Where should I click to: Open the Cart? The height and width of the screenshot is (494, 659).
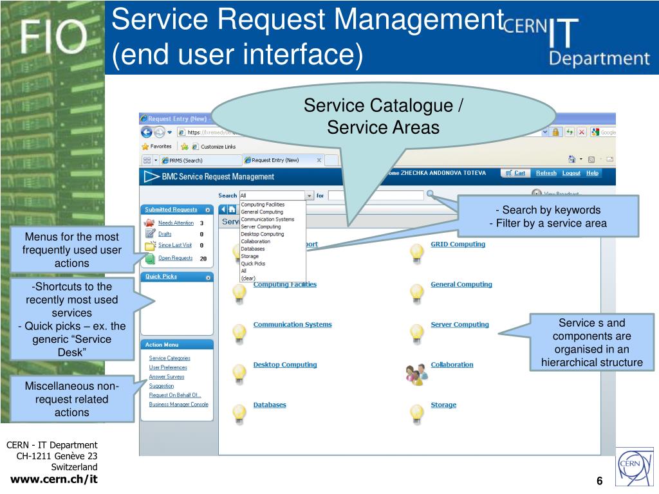pyautogui.click(x=515, y=173)
